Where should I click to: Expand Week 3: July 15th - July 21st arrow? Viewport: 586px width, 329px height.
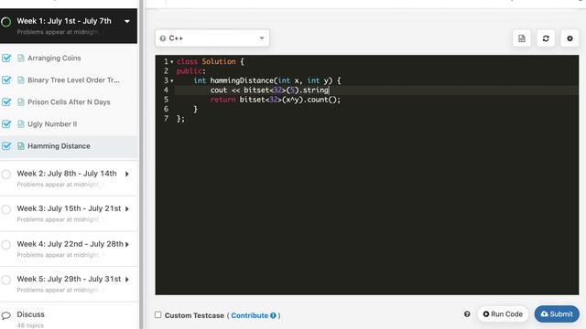click(x=127, y=209)
